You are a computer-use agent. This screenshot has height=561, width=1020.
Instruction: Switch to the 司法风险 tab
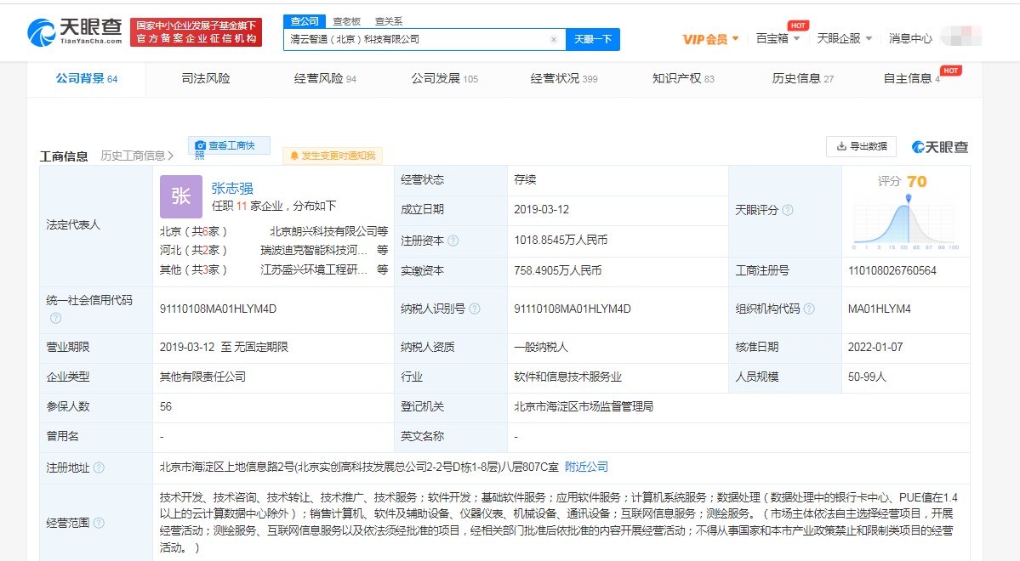pos(206,79)
